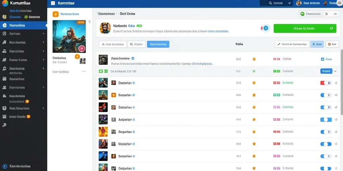Toggle the switch in the row with yellow thumbnail
This screenshot has width=343, height=171.
click(326, 132)
